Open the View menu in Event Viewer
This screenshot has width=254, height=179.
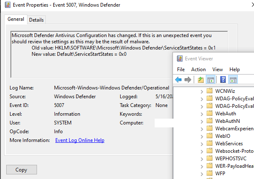tap(217, 70)
